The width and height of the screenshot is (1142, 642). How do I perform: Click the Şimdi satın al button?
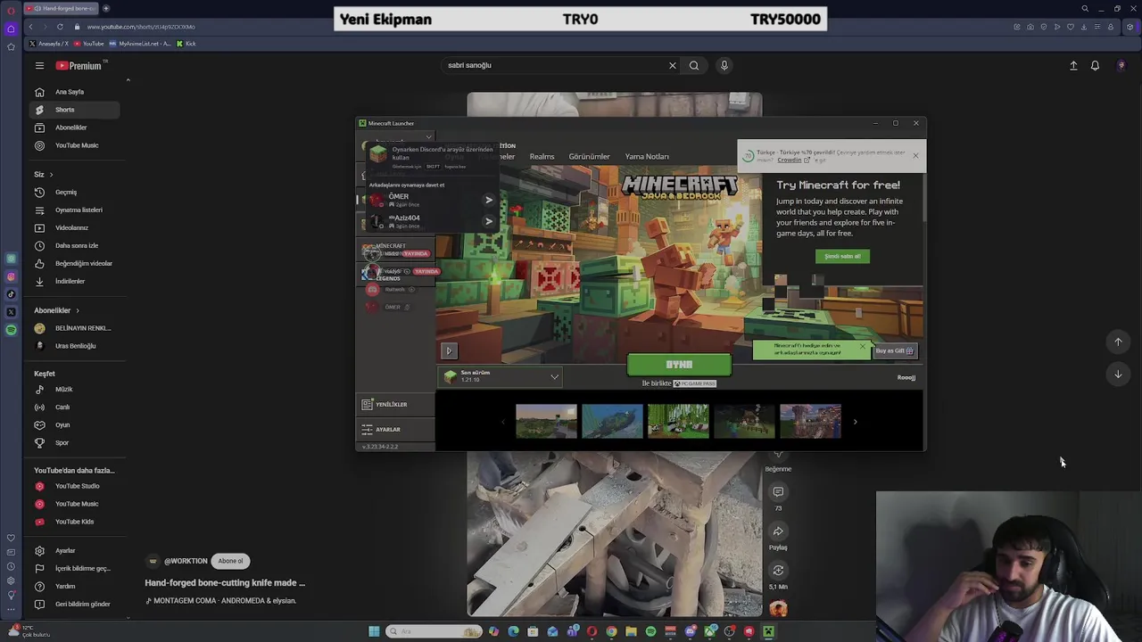pos(842,256)
